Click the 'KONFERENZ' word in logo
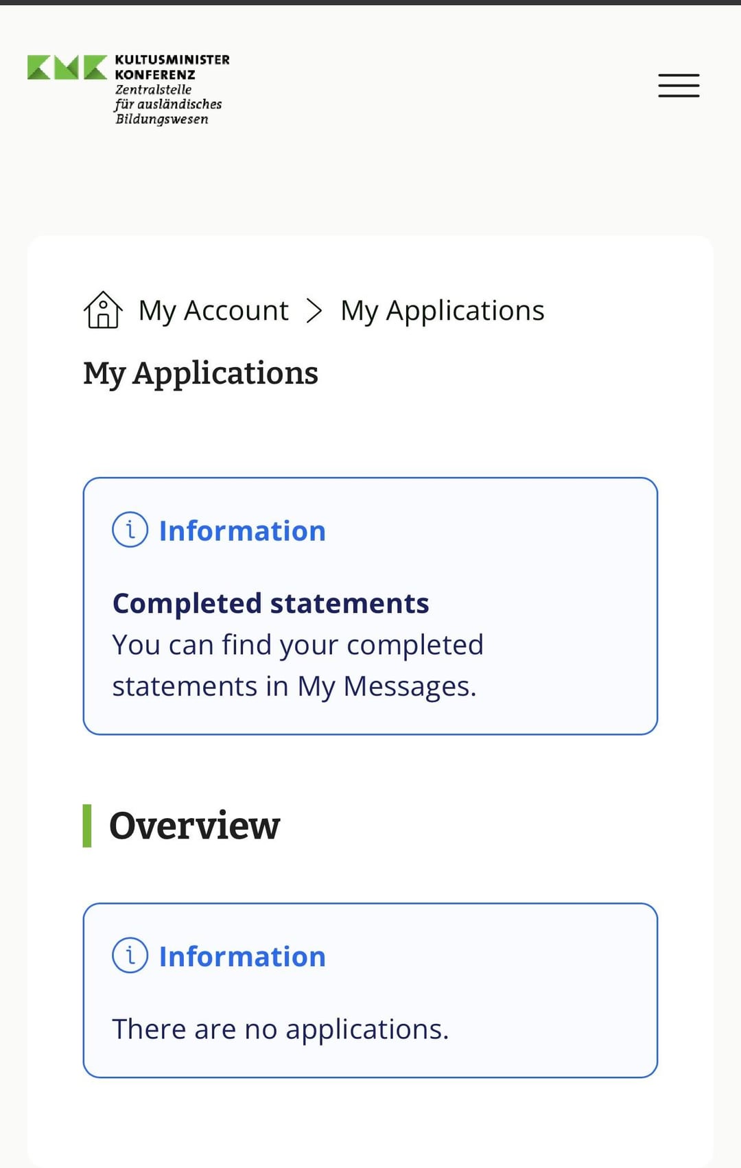 [x=155, y=75]
